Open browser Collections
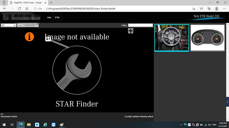This screenshot has width=229, height=128. click(x=209, y=9)
